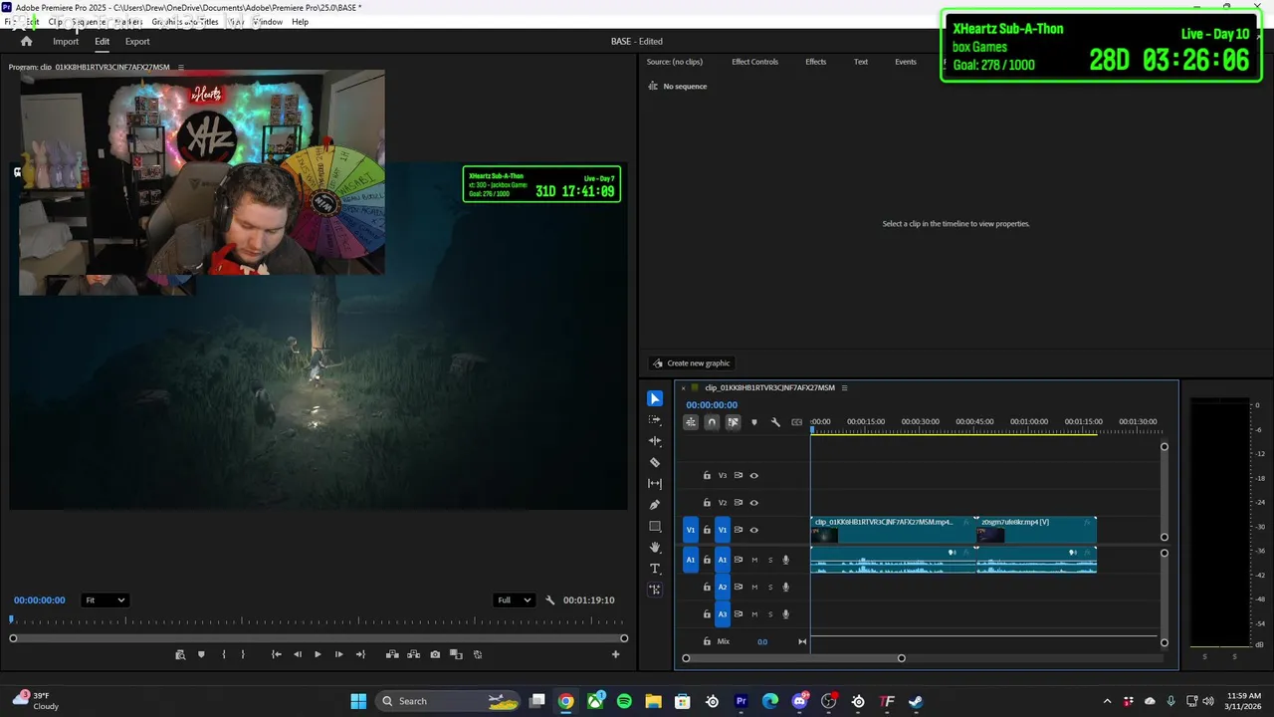The height and width of the screenshot is (717, 1274).
Task: Open timeline display settings wrench
Action: (775, 422)
